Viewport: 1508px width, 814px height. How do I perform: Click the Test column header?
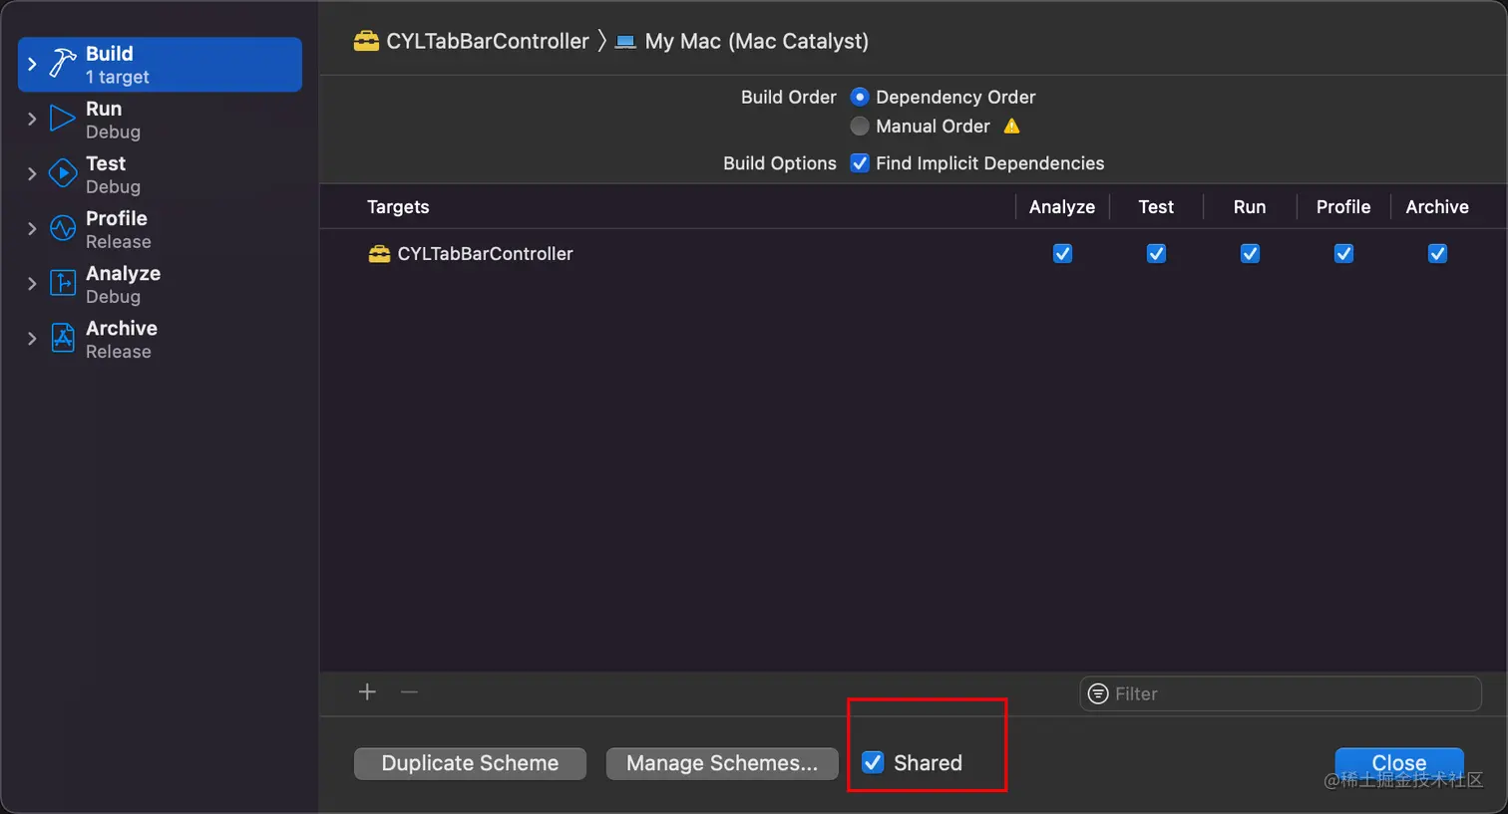click(1156, 206)
